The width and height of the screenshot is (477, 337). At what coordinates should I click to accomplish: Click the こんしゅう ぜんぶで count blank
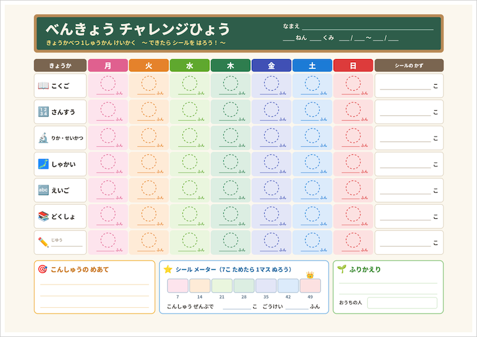coord(237,309)
